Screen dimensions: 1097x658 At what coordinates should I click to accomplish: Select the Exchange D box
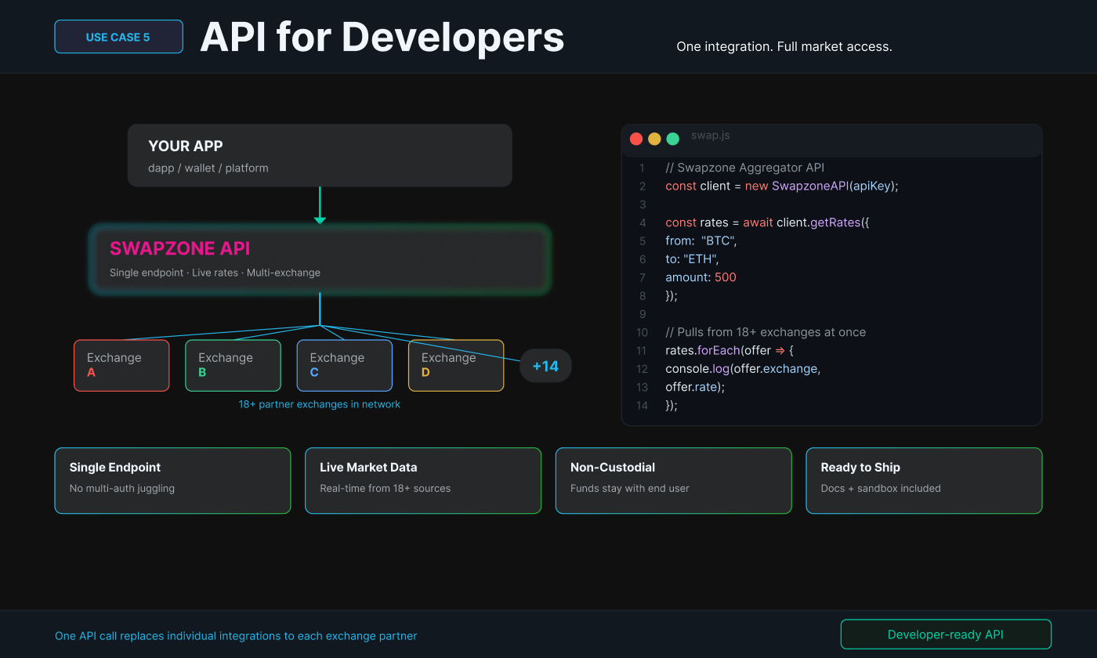pyautogui.click(x=455, y=365)
